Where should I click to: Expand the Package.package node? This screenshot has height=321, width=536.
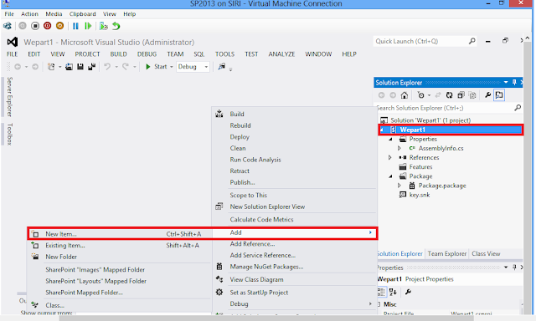399,186
